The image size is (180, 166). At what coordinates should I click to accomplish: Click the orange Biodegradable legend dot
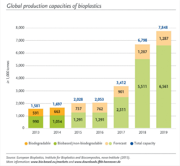(26, 144)
